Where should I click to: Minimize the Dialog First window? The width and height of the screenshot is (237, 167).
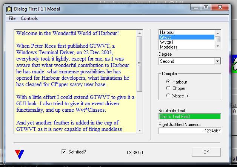coord(196,8)
